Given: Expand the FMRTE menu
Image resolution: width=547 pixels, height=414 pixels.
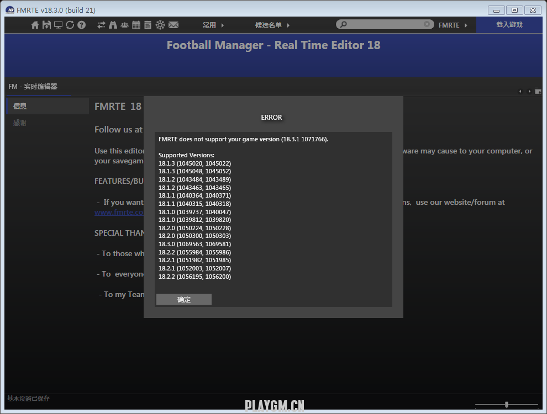Looking at the screenshot, I should 453,25.
